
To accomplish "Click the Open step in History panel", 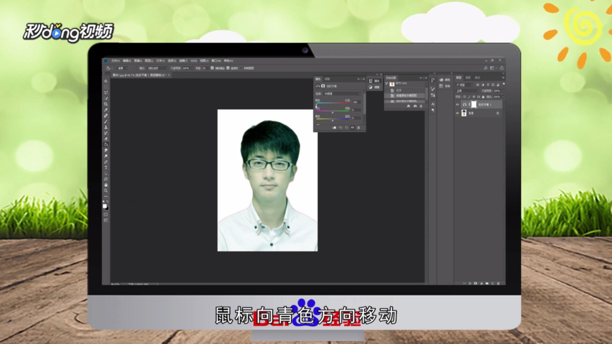I will (x=399, y=90).
